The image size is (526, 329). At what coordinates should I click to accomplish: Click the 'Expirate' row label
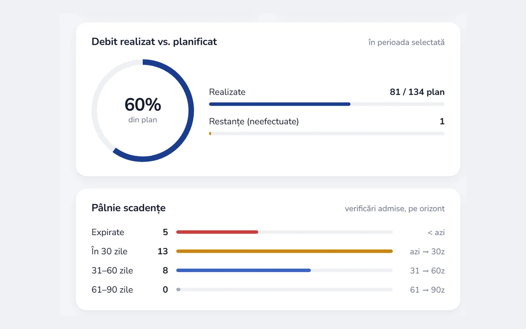point(108,232)
